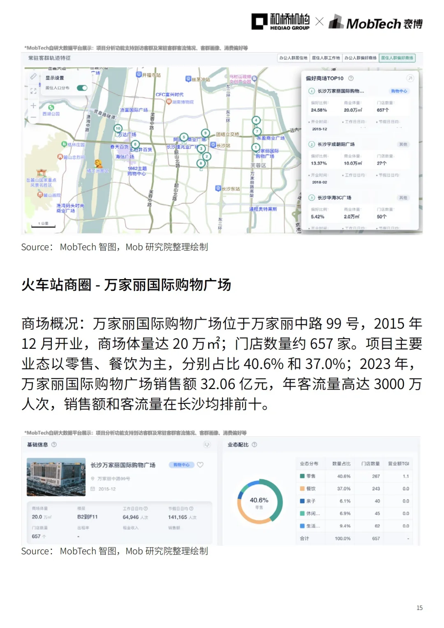
Task: Click the fullscreen map icon
Action: point(33,90)
